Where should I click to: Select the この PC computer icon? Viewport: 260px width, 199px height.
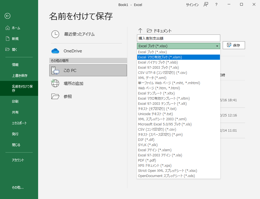pos(55,70)
